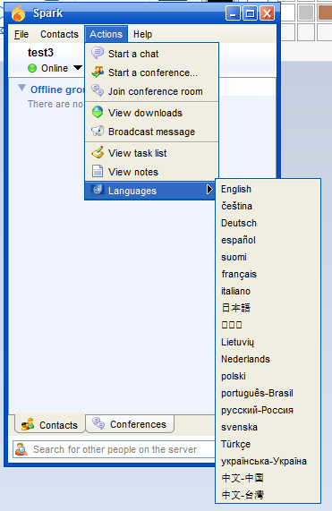The width and height of the screenshot is (332, 511).
Task: Switch to the Contacts tab
Action: tap(49, 424)
